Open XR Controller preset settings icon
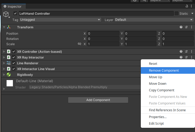This screenshot has height=132, width=195. coord(186,52)
